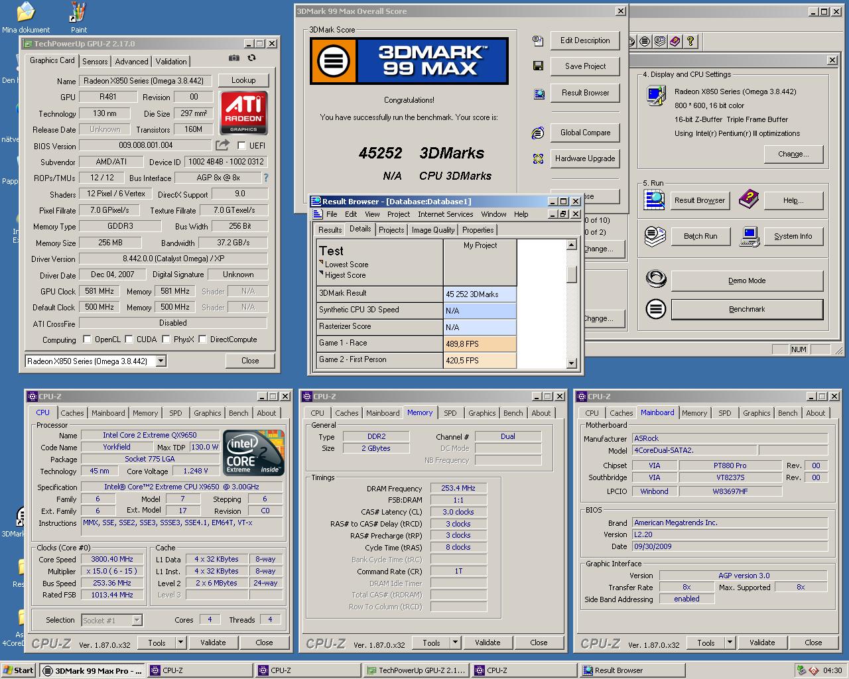849x679 pixels.
Task: Click the Save Project floppy disk icon
Action: tap(538, 66)
